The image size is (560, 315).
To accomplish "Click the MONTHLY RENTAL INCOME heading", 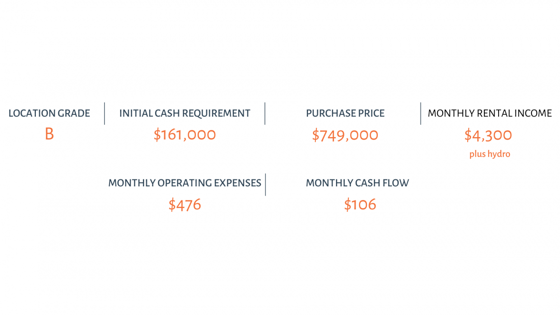I will pos(490,113).
